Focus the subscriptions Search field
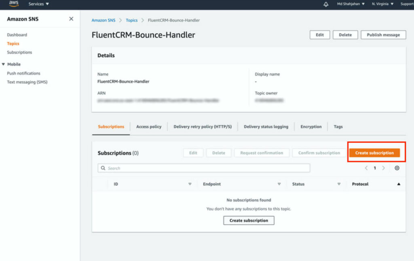The width and height of the screenshot is (414, 261). [x=204, y=168]
